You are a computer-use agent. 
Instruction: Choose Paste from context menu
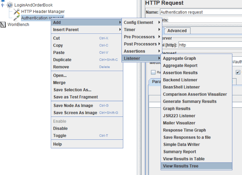(x=87, y=52)
